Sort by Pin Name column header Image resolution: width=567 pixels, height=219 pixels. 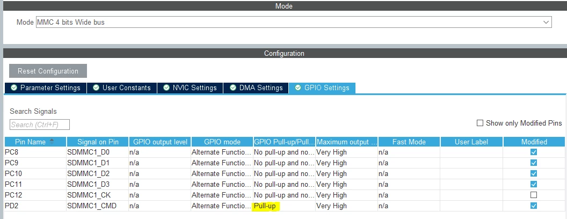35,142
